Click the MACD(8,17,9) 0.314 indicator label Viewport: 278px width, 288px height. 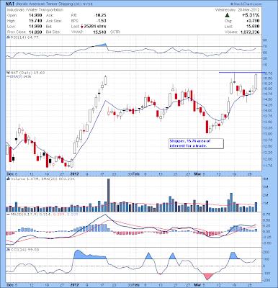coord(44,214)
